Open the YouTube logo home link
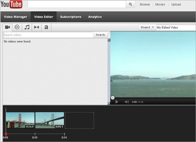Viewport: 196px width, 142px height. (11, 5)
